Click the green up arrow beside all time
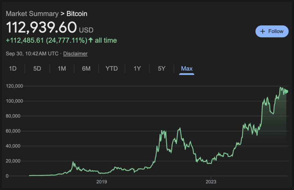Screen dimensions: 294x190 click(x=91, y=40)
